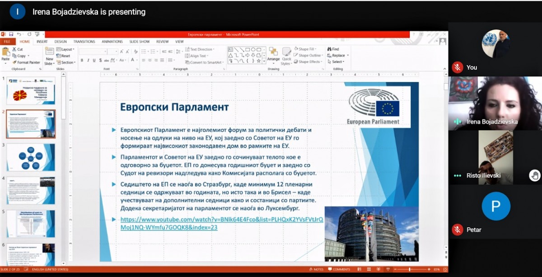Toggle the Notes pane in status bar
This screenshot has width=542, height=277.
[x=316, y=269]
